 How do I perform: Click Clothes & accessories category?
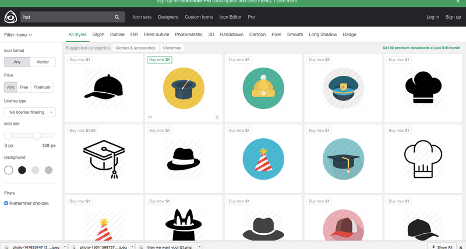(x=135, y=48)
